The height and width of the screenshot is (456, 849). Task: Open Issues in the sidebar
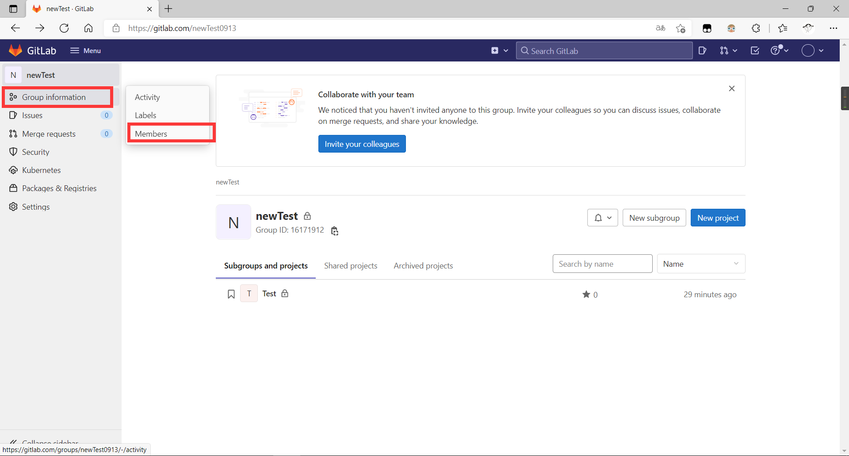(61, 115)
